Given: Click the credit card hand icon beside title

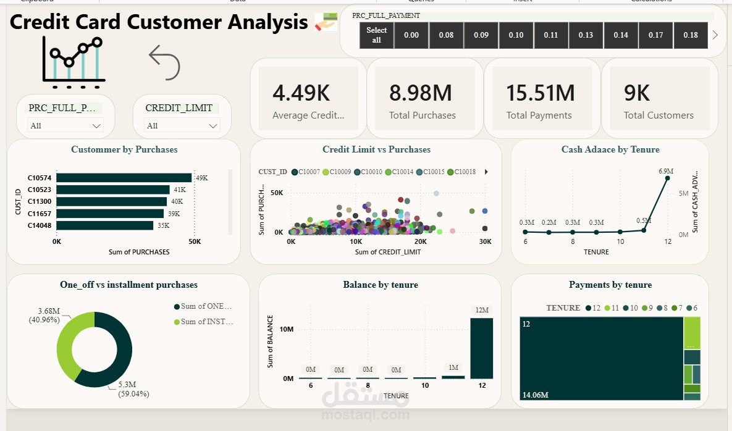Looking at the screenshot, I should point(326,22).
